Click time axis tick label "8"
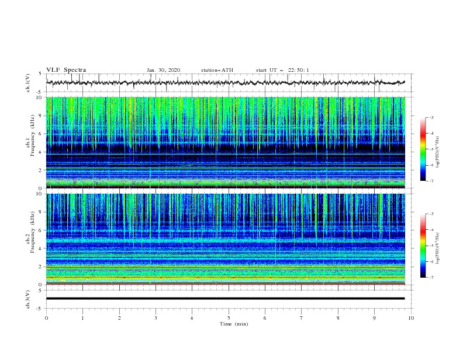The image size is (463, 357). [338, 318]
